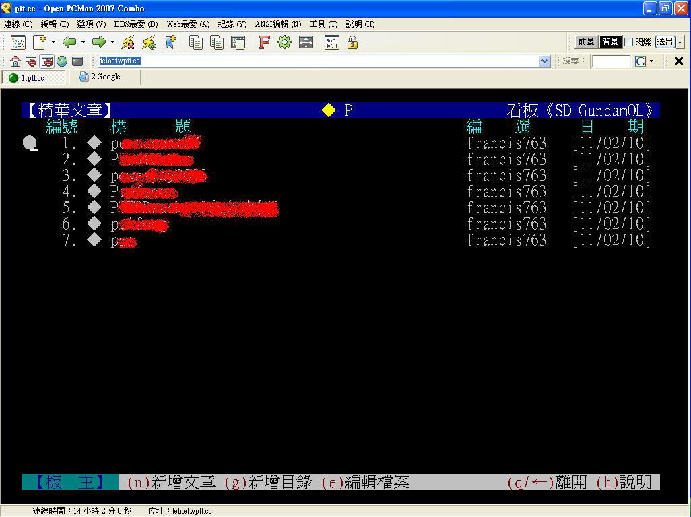Click the yellow padlock icon

click(x=352, y=42)
